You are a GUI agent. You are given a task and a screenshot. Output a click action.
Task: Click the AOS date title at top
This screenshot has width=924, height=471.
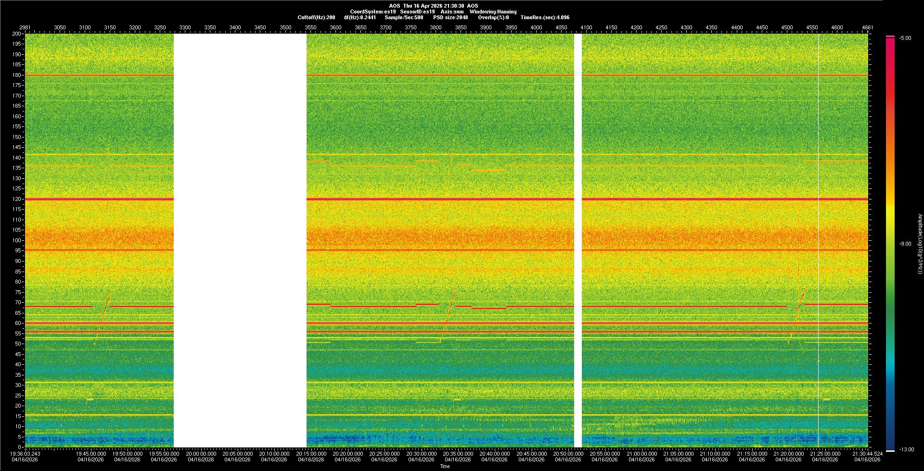433,6
